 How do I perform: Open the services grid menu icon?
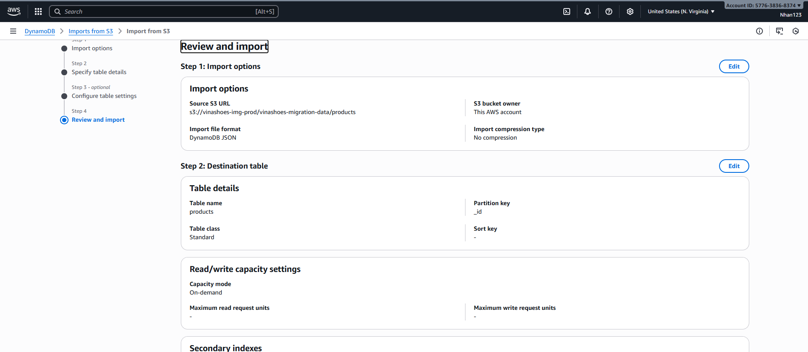(x=38, y=11)
